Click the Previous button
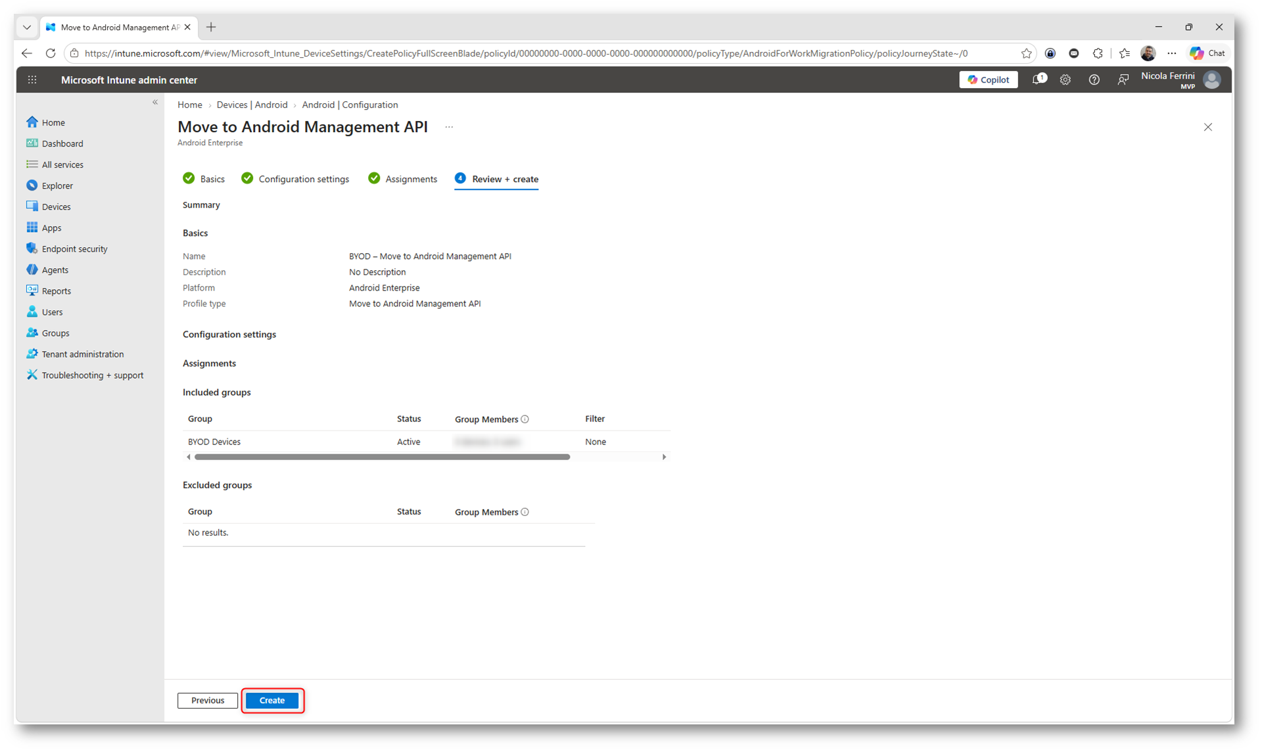The height and width of the screenshot is (752, 1262). (x=208, y=701)
